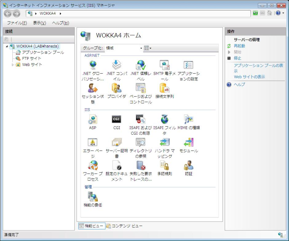Click the Back navigation arrow
The image size is (289, 241).
(8, 13)
